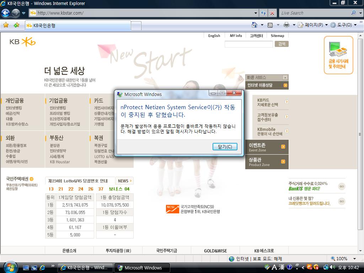Open the NEWS tab link
The height and width of the screenshot is (273, 364).
[124, 181]
